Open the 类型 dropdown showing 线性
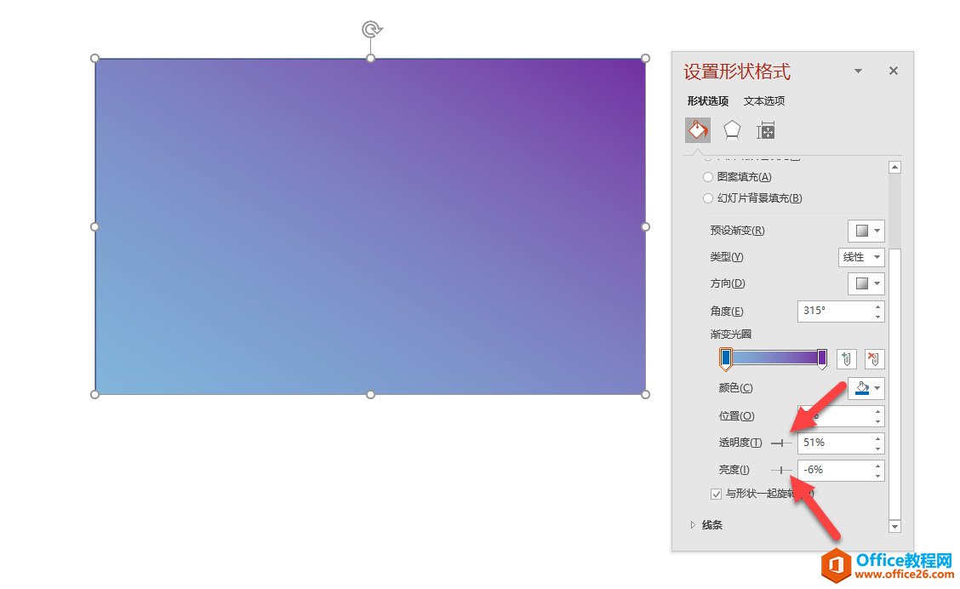Screen dimensions: 960x589 pos(861,257)
